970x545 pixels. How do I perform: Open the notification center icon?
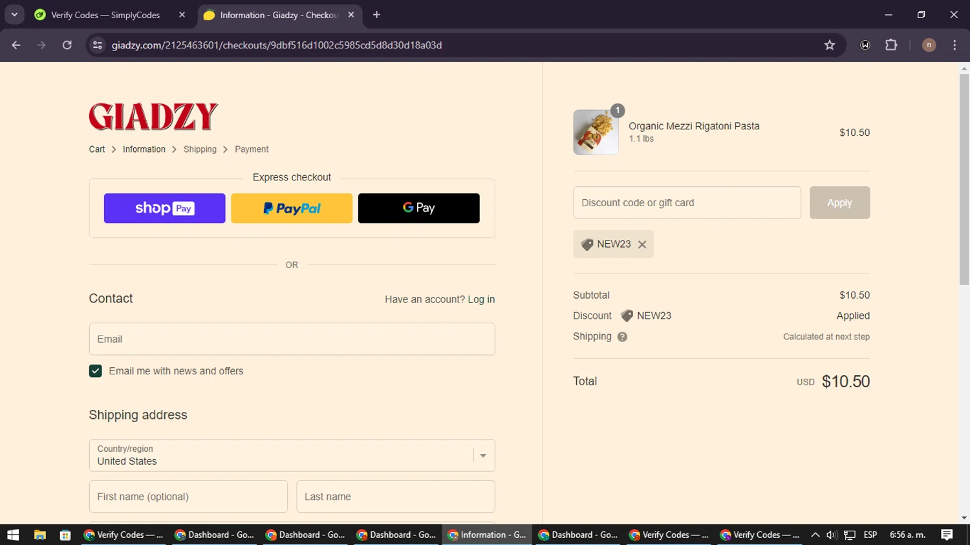(947, 535)
